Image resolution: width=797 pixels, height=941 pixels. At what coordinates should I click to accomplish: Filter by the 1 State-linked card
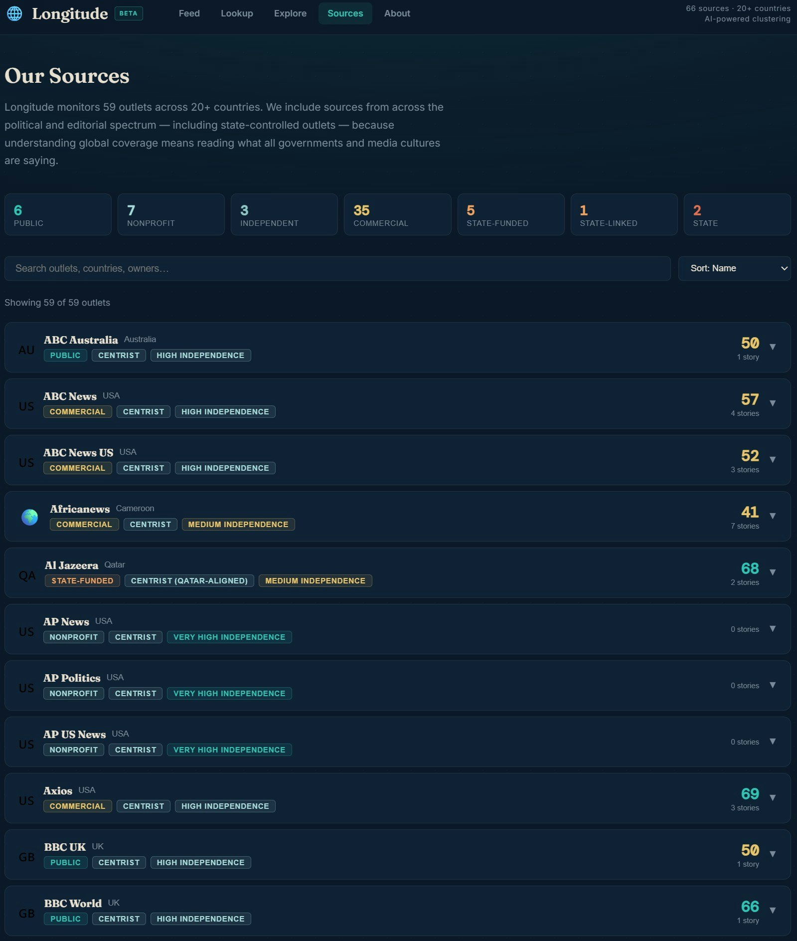624,214
